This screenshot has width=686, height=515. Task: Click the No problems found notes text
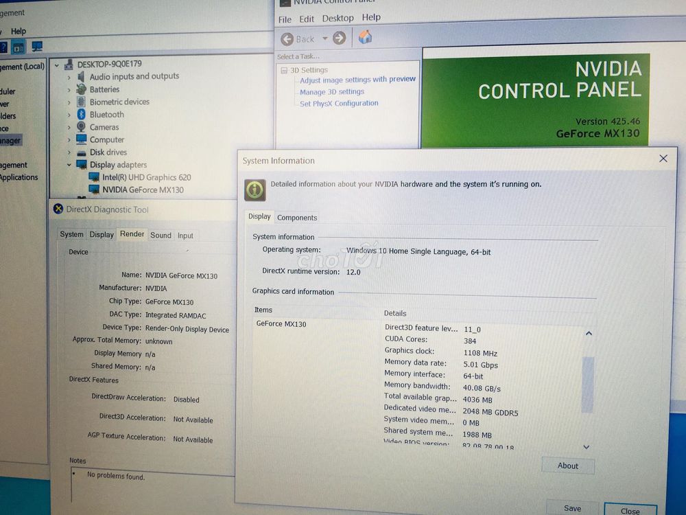click(x=115, y=476)
